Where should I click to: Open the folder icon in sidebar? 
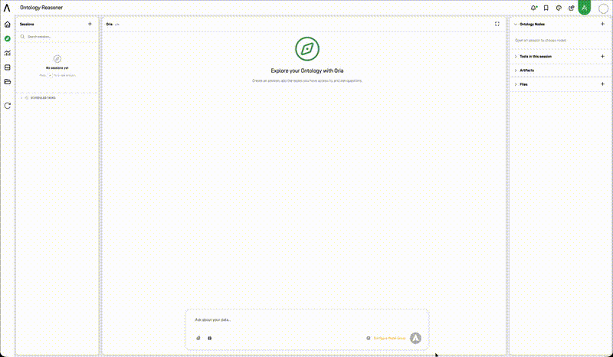tap(8, 82)
